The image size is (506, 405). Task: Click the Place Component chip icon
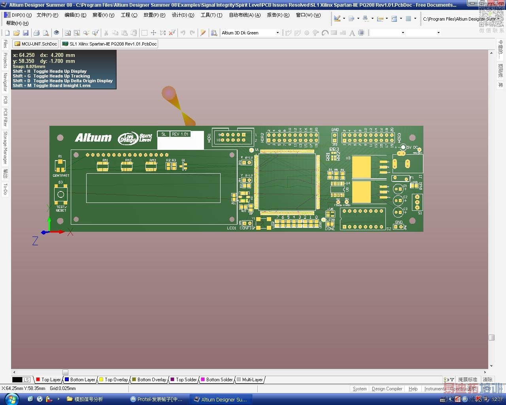361,33
